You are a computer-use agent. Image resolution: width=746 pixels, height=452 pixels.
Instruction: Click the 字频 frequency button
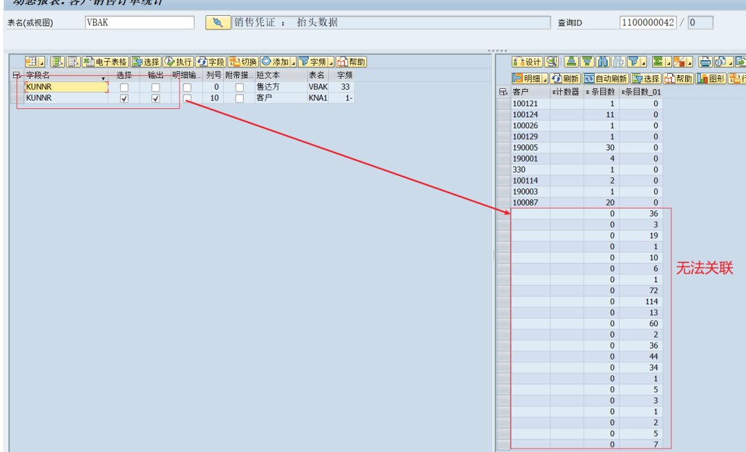tap(313, 62)
